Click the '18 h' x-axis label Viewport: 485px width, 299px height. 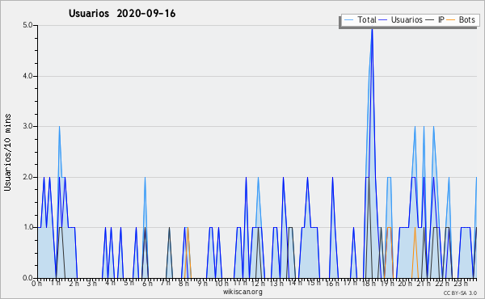[x=369, y=284]
